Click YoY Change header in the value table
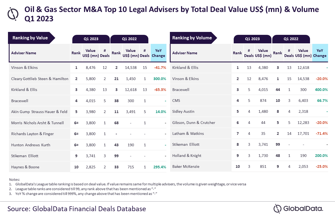 pyautogui.click(x=158, y=53)
